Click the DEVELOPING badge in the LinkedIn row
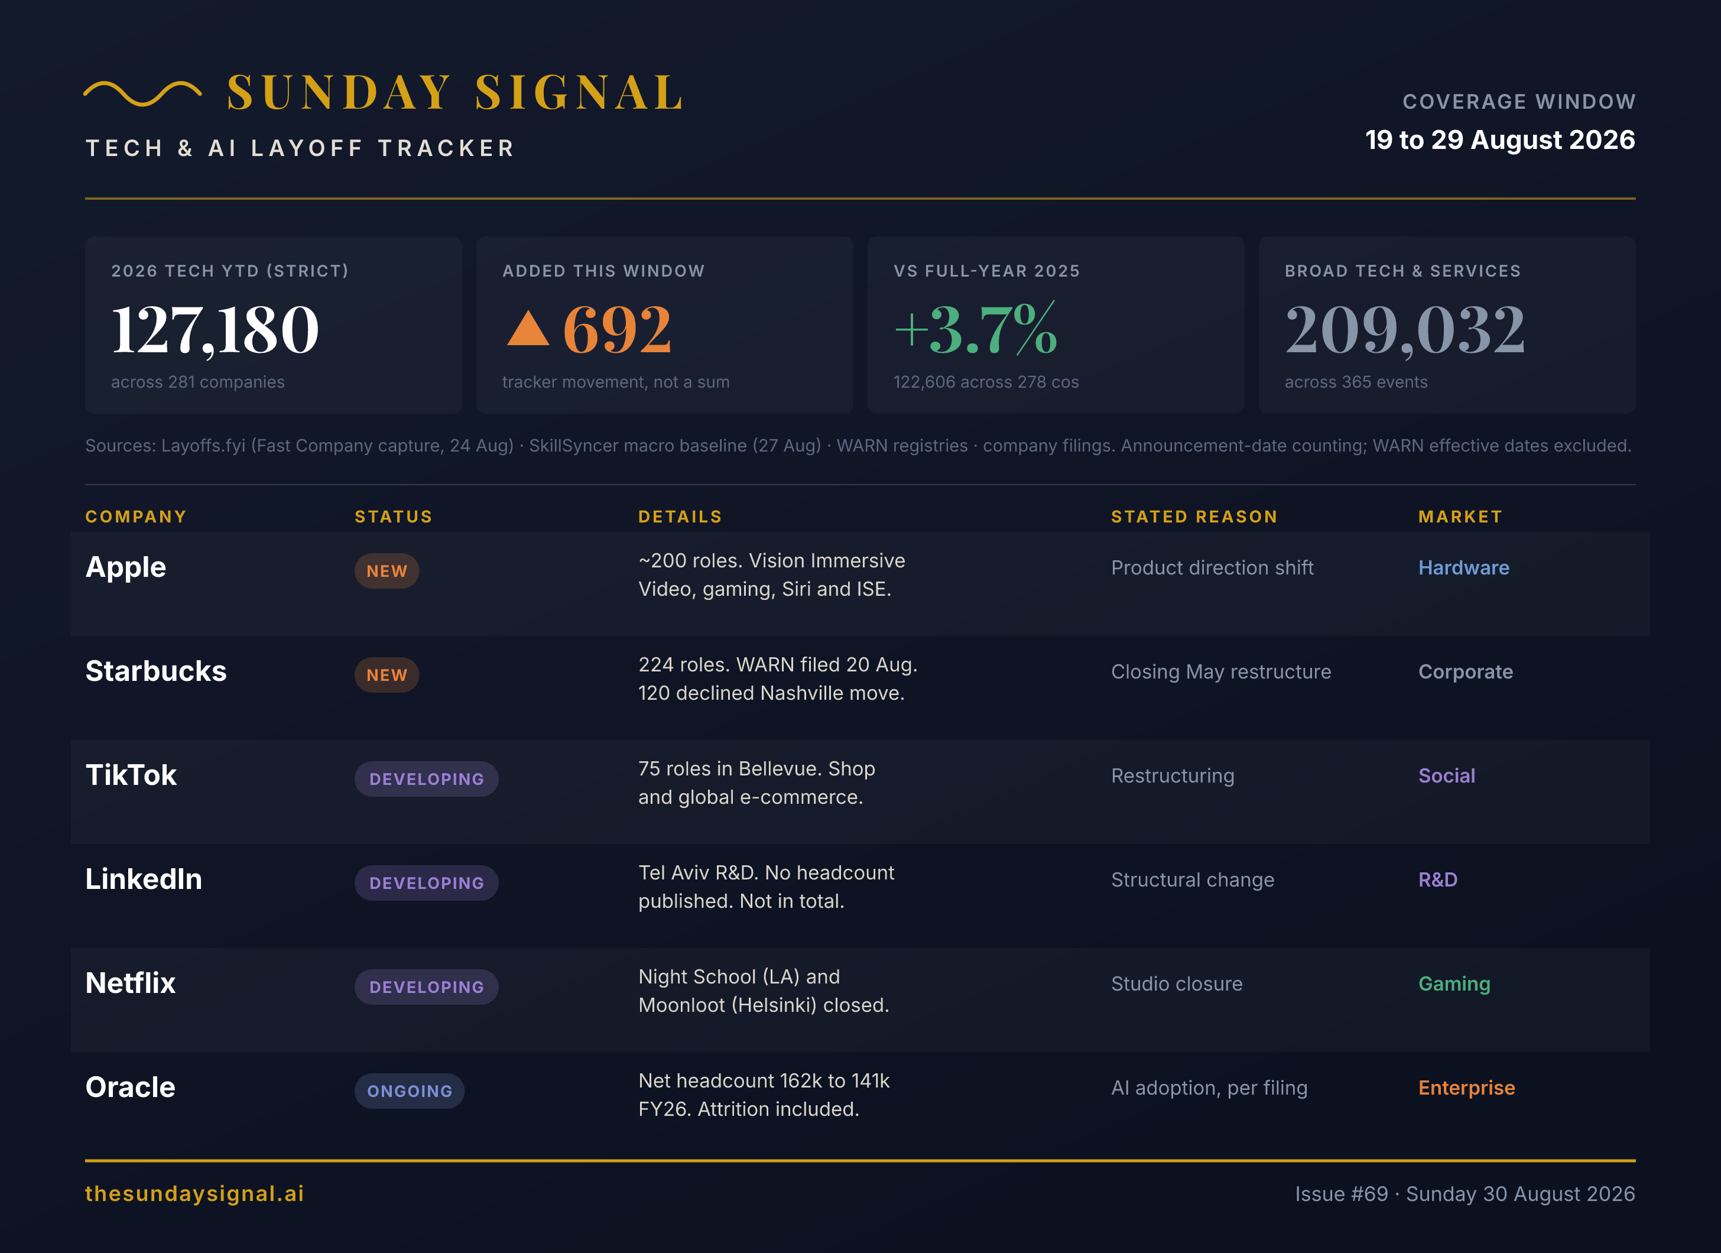Image resolution: width=1721 pixels, height=1253 pixels. click(427, 882)
